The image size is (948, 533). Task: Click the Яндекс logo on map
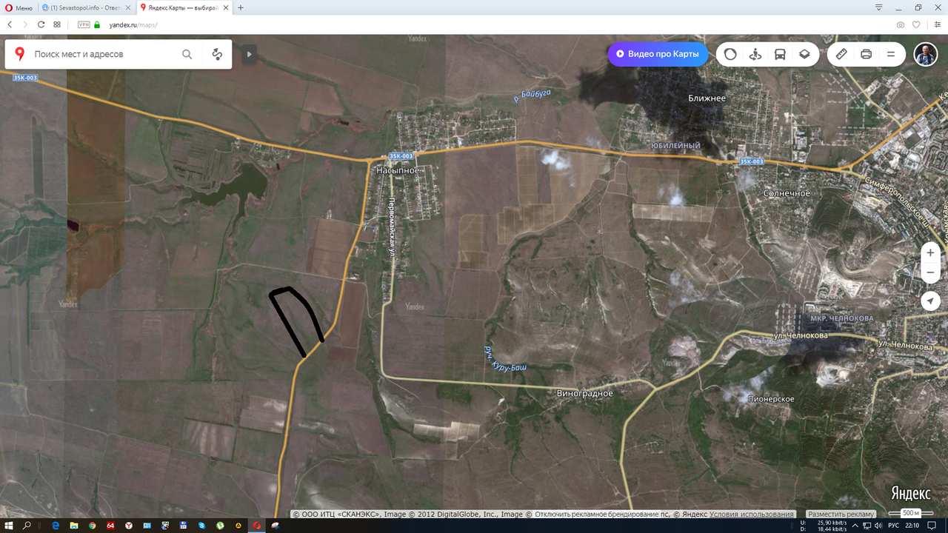911,494
